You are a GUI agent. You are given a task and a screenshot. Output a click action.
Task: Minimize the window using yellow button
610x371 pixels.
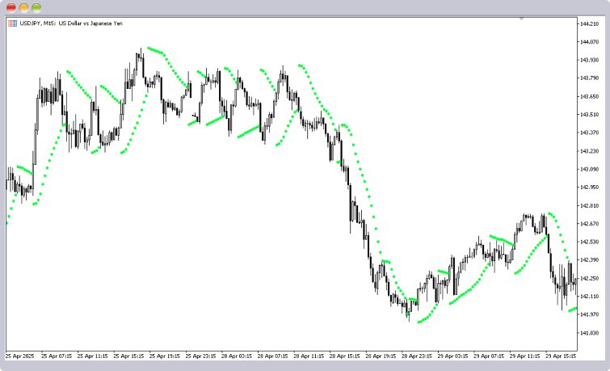24,6
